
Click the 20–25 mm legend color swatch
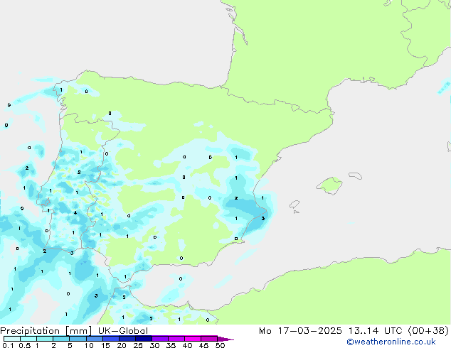coord(127,339)
